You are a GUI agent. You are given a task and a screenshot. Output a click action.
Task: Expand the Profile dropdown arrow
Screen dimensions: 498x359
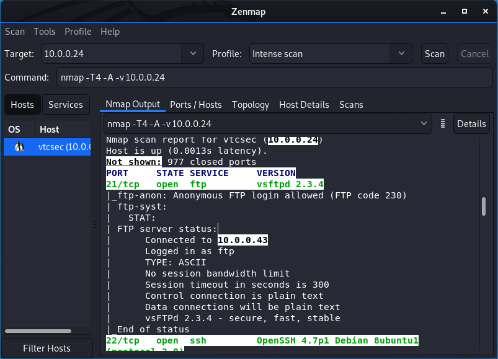pos(401,54)
